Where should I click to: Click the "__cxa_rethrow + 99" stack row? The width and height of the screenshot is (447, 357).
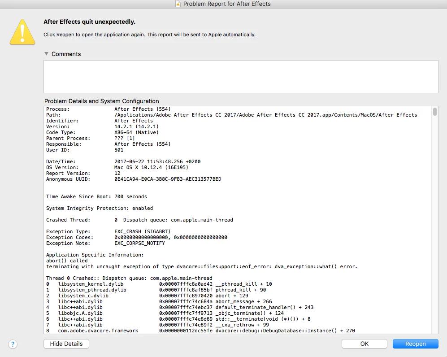point(157,325)
